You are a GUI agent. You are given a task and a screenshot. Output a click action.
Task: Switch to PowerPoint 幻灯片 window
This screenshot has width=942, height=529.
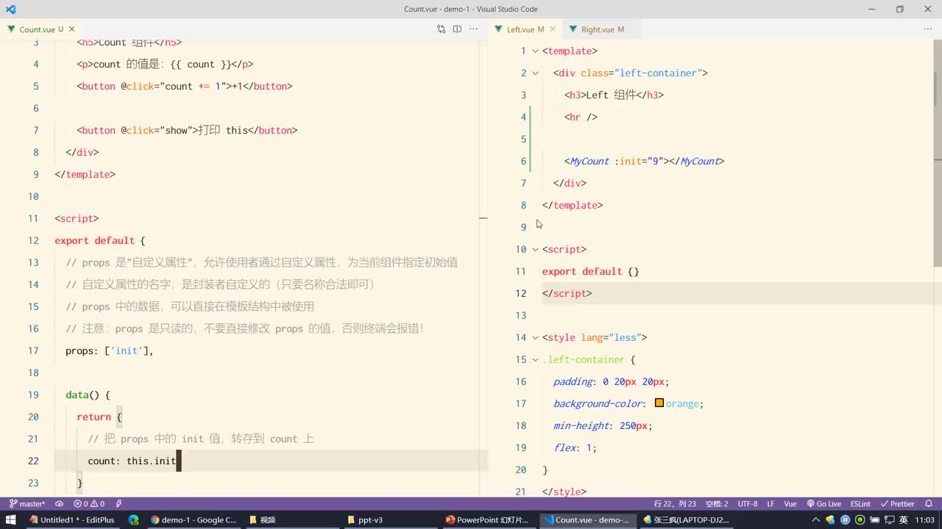pyautogui.click(x=487, y=519)
